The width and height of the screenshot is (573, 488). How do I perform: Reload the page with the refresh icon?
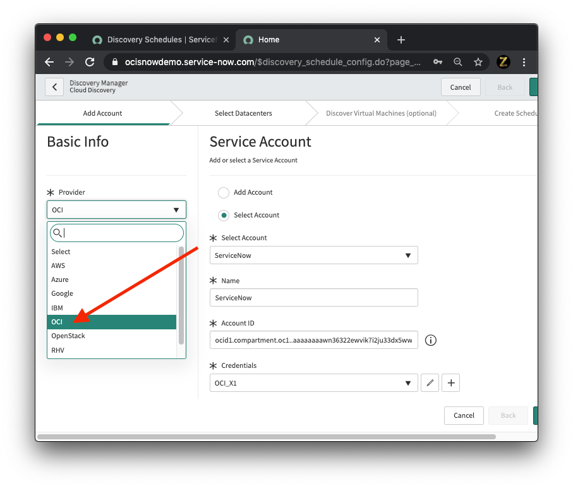tap(90, 62)
